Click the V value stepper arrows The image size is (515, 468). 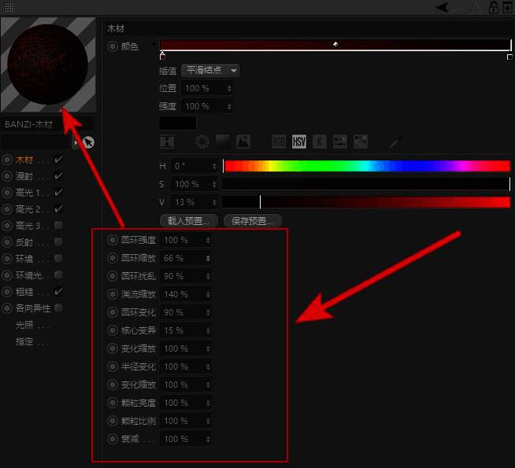tap(214, 202)
